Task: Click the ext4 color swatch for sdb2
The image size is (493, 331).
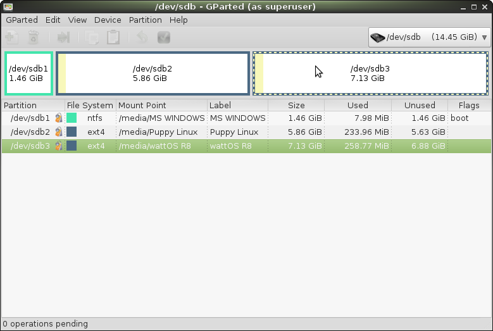Action: click(x=72, y=132)
